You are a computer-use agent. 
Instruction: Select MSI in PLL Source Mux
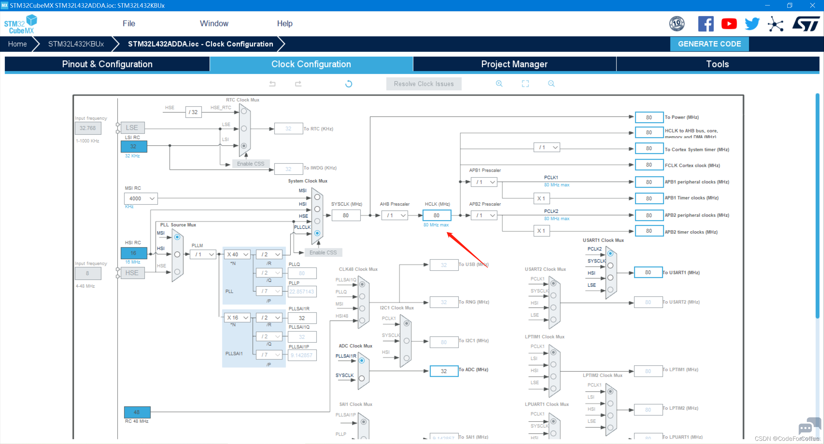point(177,237)
